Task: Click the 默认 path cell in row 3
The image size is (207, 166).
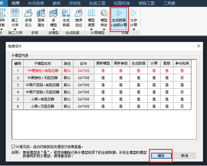Action: point(67,85)
